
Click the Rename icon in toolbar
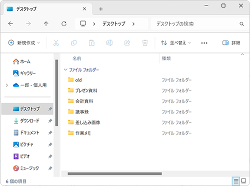(109, 43)
